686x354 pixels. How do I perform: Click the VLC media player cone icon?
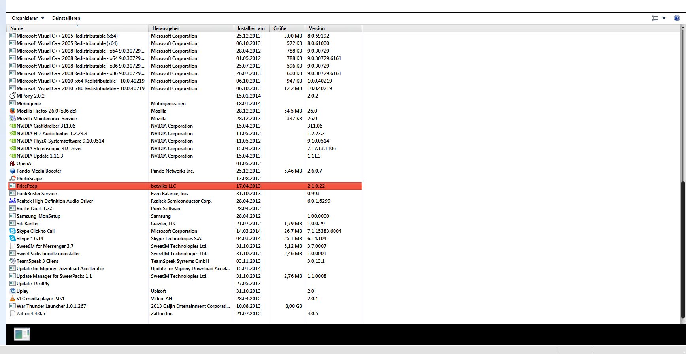(13, 299)
